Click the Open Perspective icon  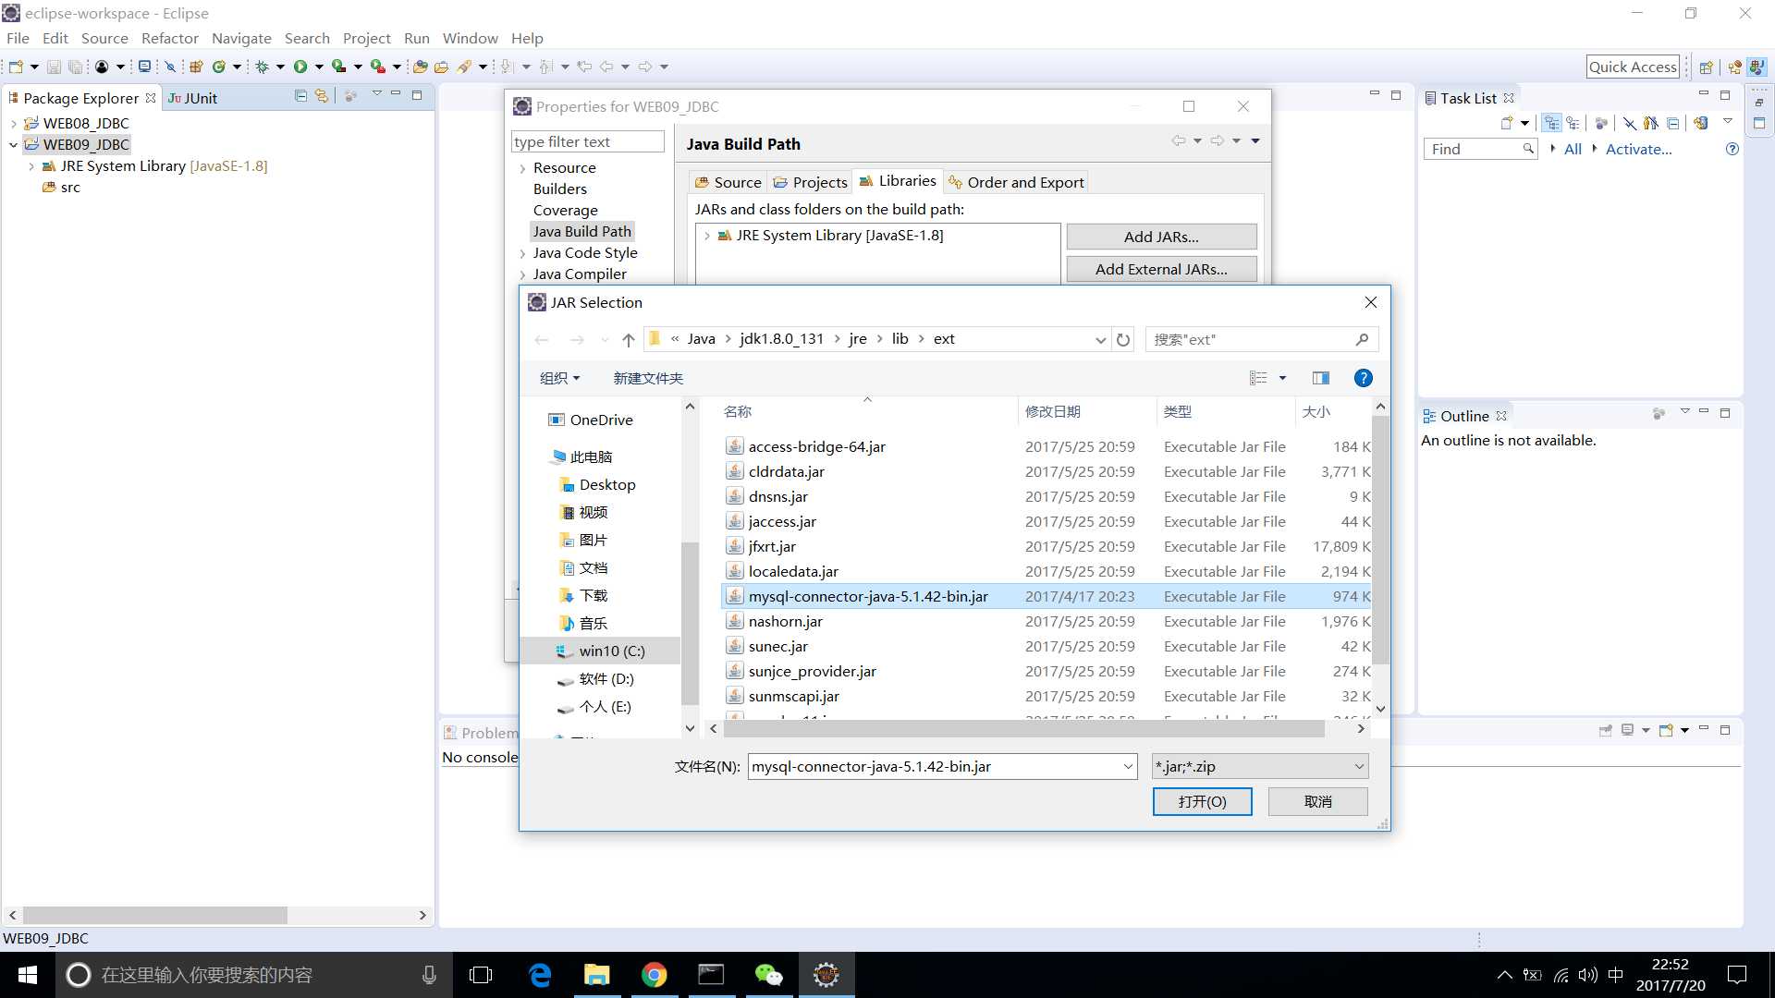click(x=1707, y=67)
